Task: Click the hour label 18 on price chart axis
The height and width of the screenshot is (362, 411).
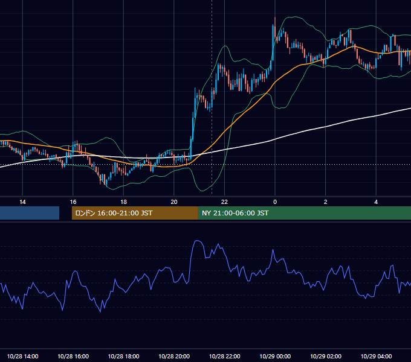Action: pyautogui.click(x=123, y=202)
